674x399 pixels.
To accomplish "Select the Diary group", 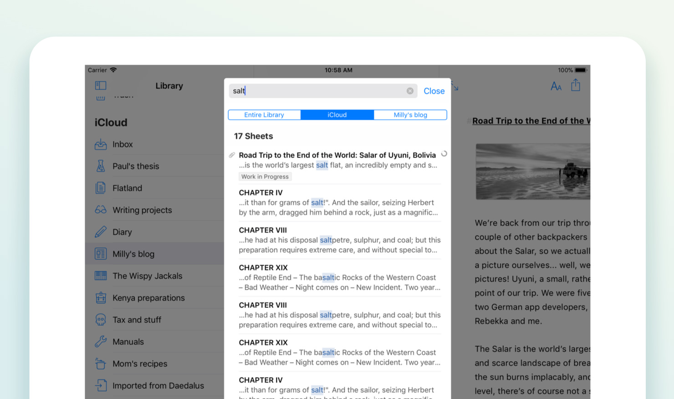I will 155,232.
